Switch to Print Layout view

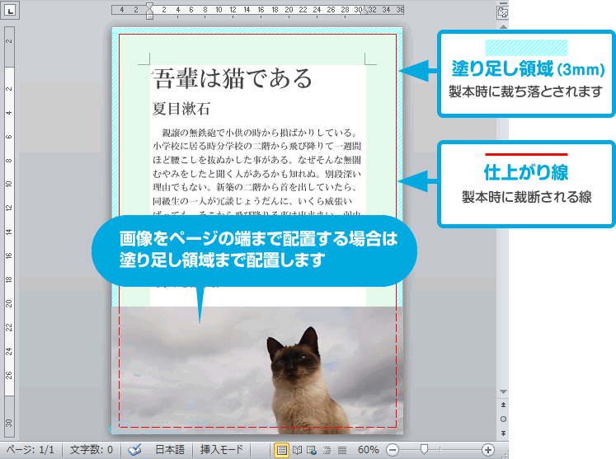281,450
